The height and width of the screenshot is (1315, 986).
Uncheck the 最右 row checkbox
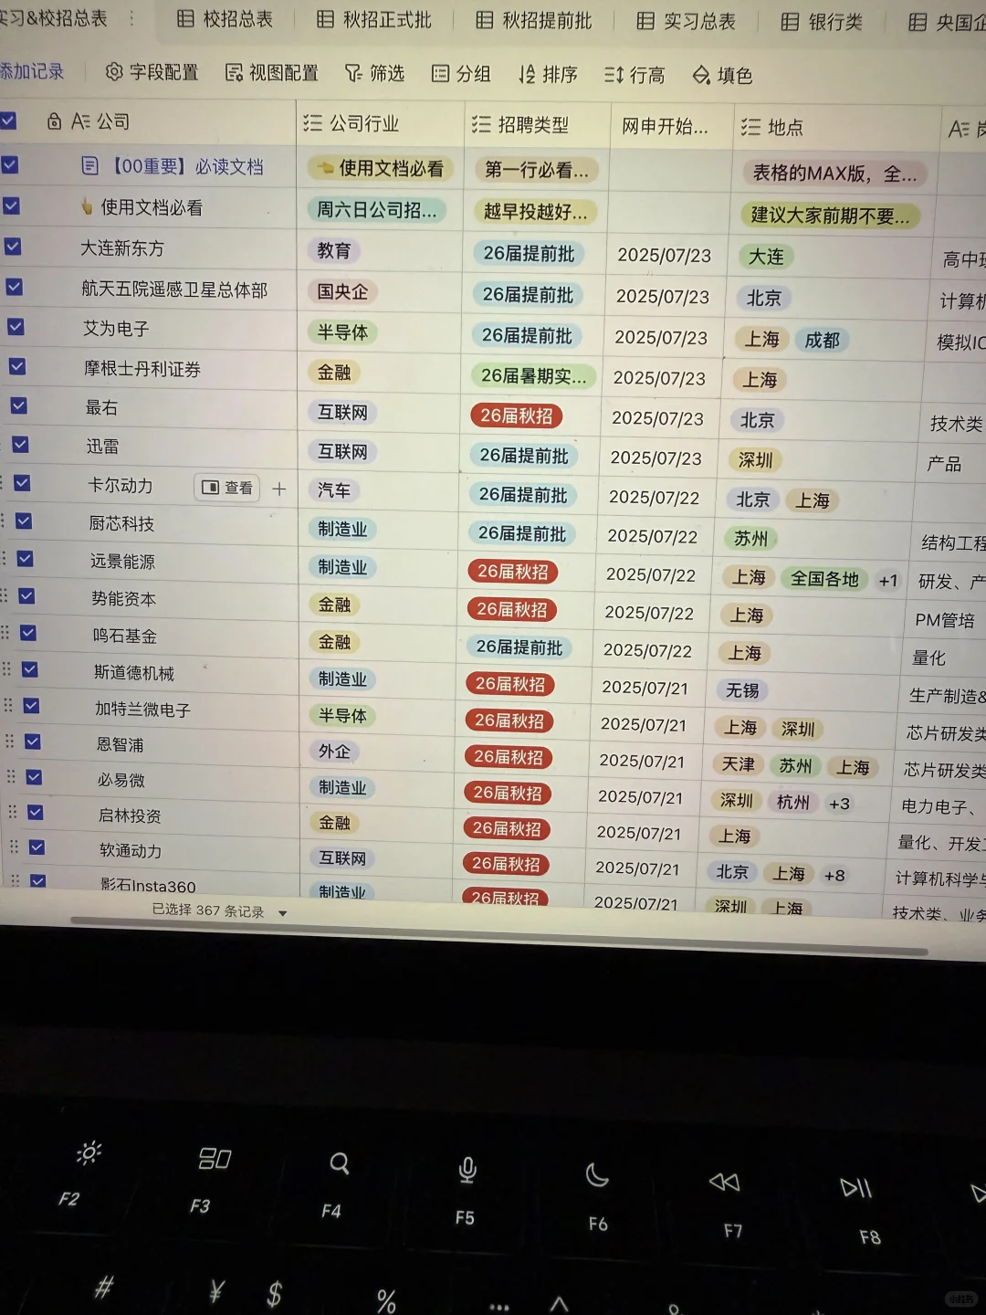(x=18, y=405)
